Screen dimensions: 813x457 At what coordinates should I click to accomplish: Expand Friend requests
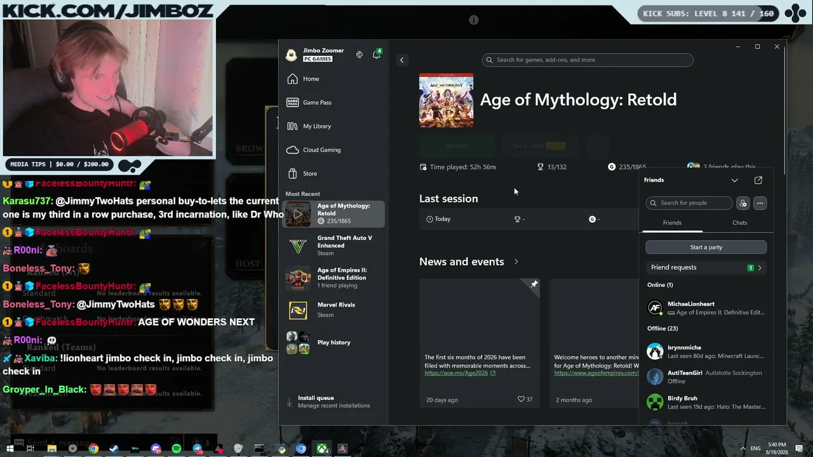click(x=706, y=268)
